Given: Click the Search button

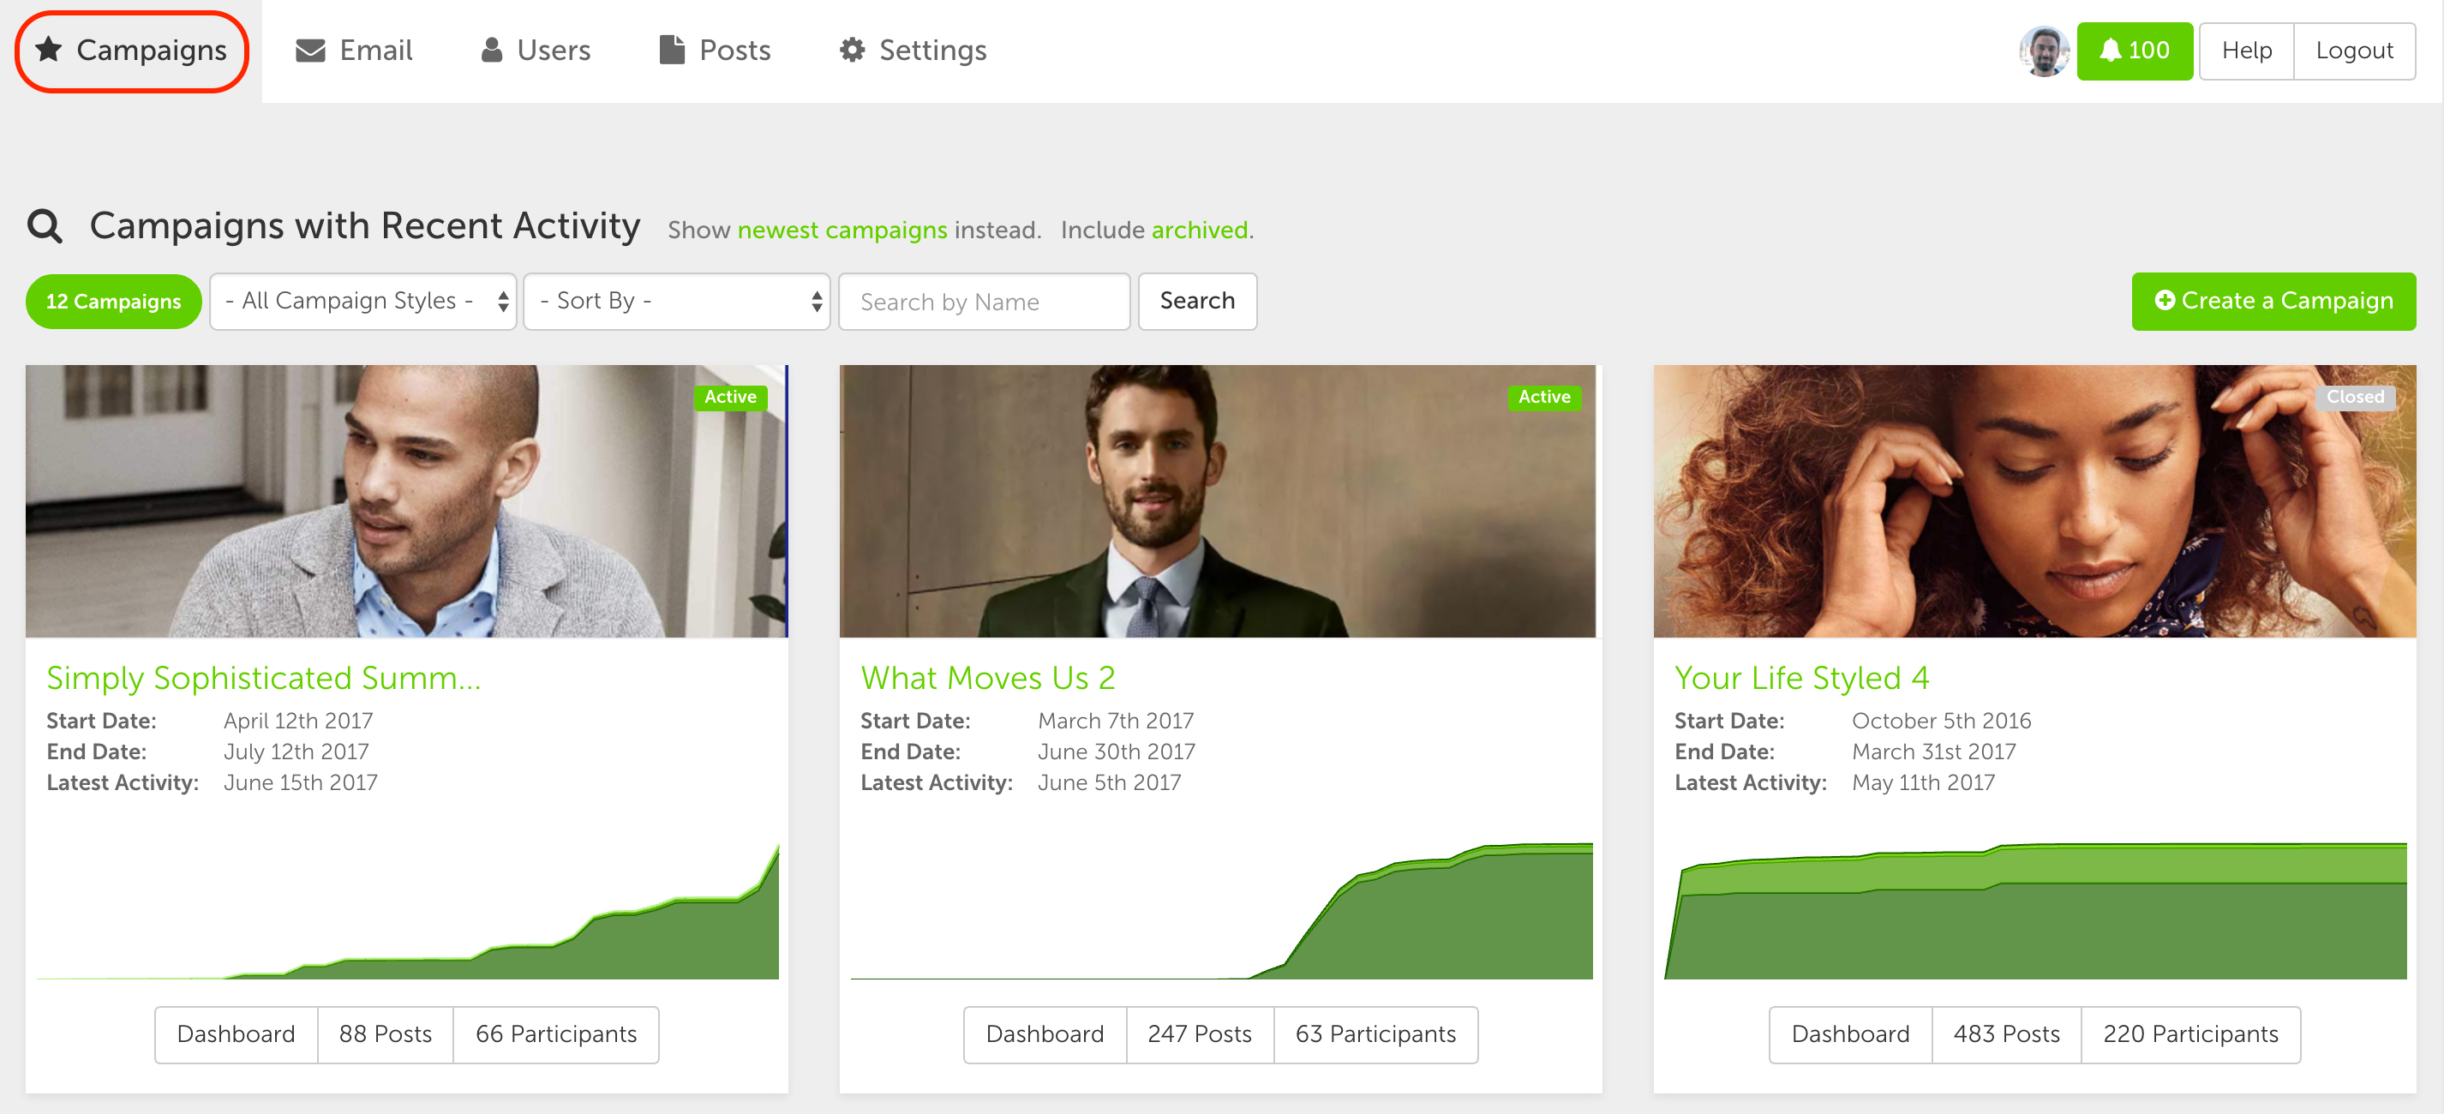Looking at the screenshot, I should pos(1196,302).
